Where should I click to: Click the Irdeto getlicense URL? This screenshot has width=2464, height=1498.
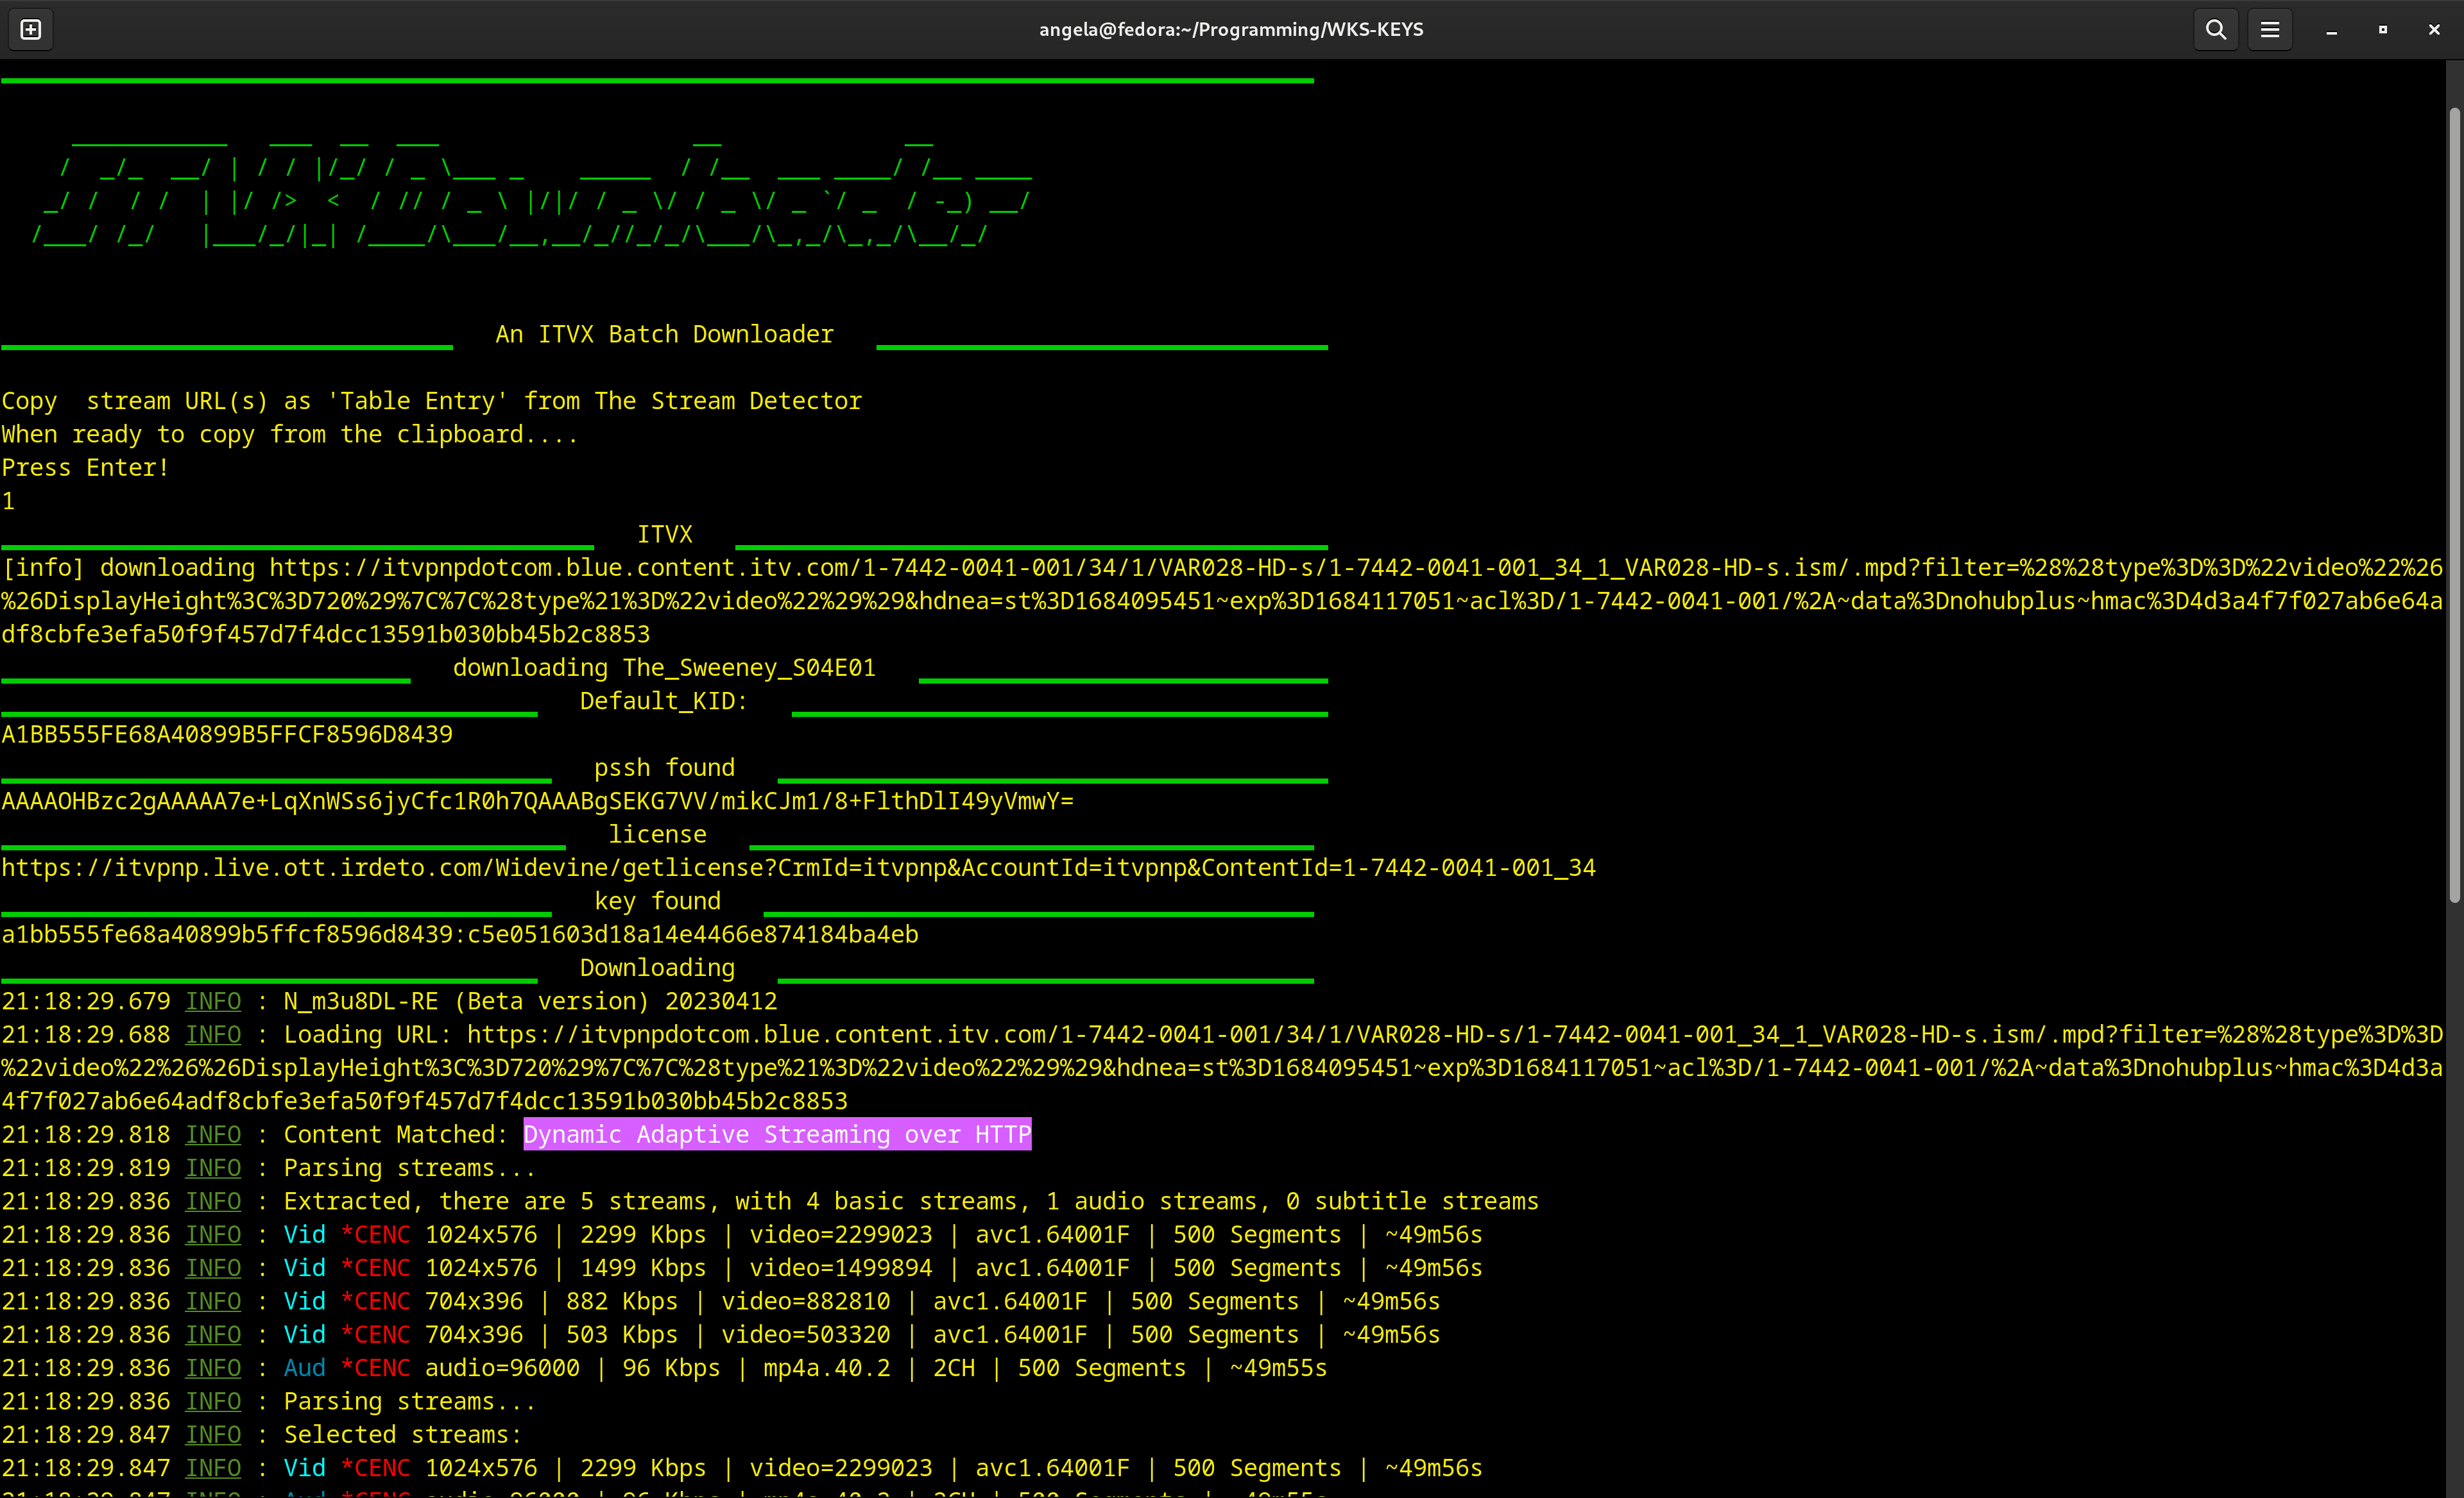(798, 868)
